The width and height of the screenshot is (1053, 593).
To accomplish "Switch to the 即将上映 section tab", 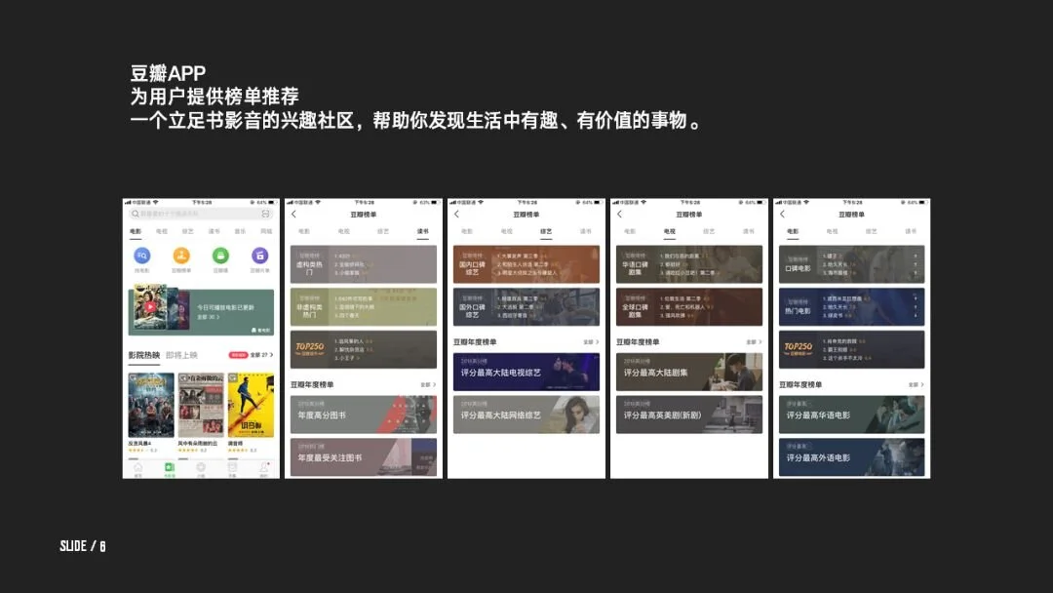I will click(x=181, y=355).
